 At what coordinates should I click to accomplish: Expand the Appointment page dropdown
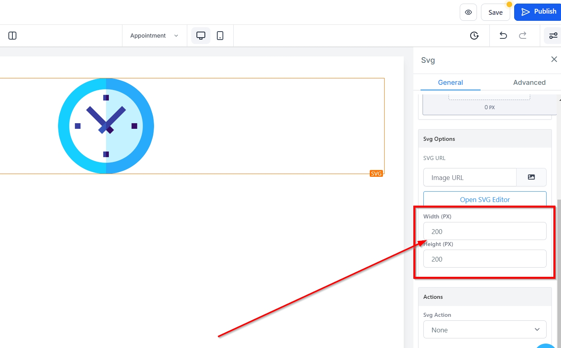[154, 36]
